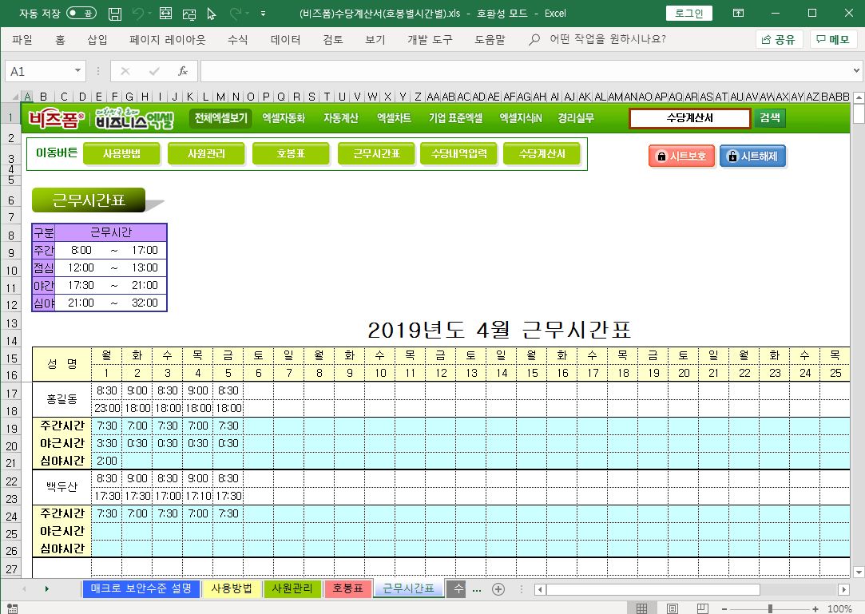The image size is (865, 614).
Task: Open the 데이터 ribbon tab
Action: coord(285,39)
